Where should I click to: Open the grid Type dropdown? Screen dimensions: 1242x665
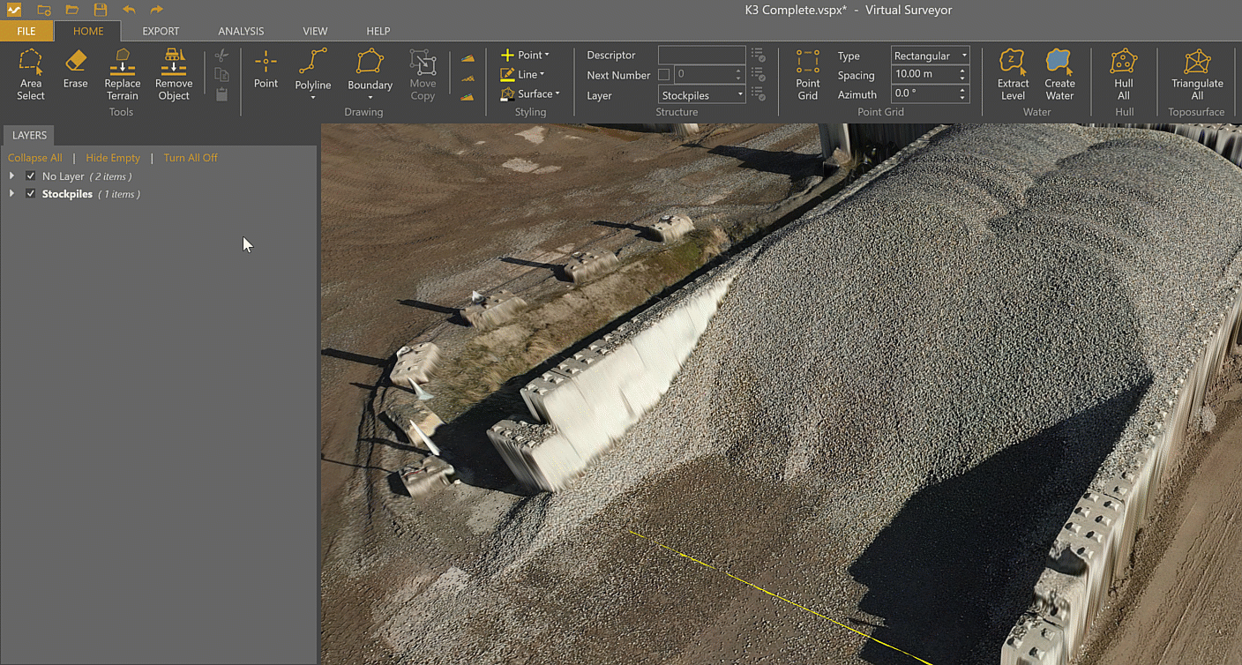pos(930,56)
